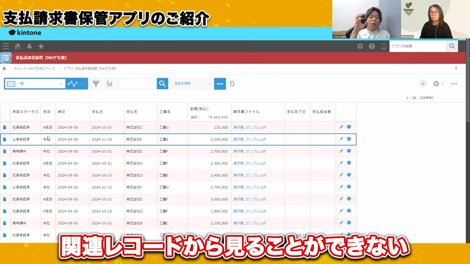This screenshot has height=264, width=470.
Task: Sort by 支払日 column header
Action: 97,112
